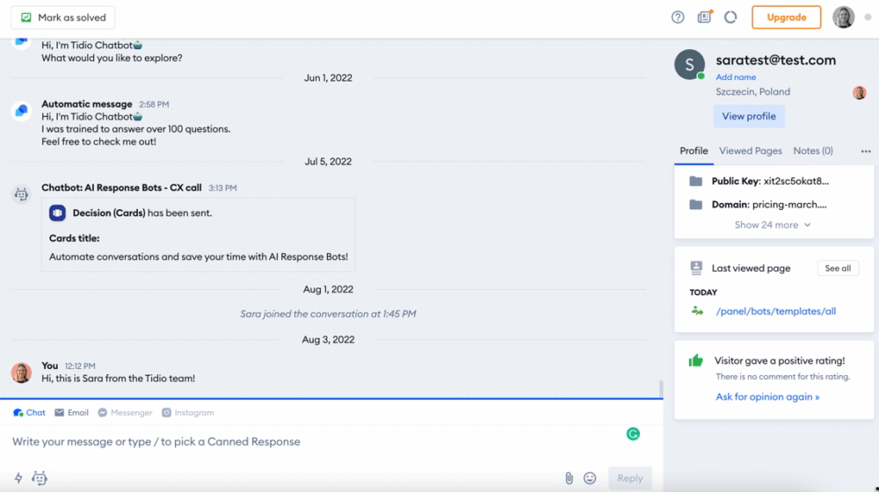Click Public Key value xit2sc5okat8
Viewport: 879px width, 492px height.
click(796, 181)
